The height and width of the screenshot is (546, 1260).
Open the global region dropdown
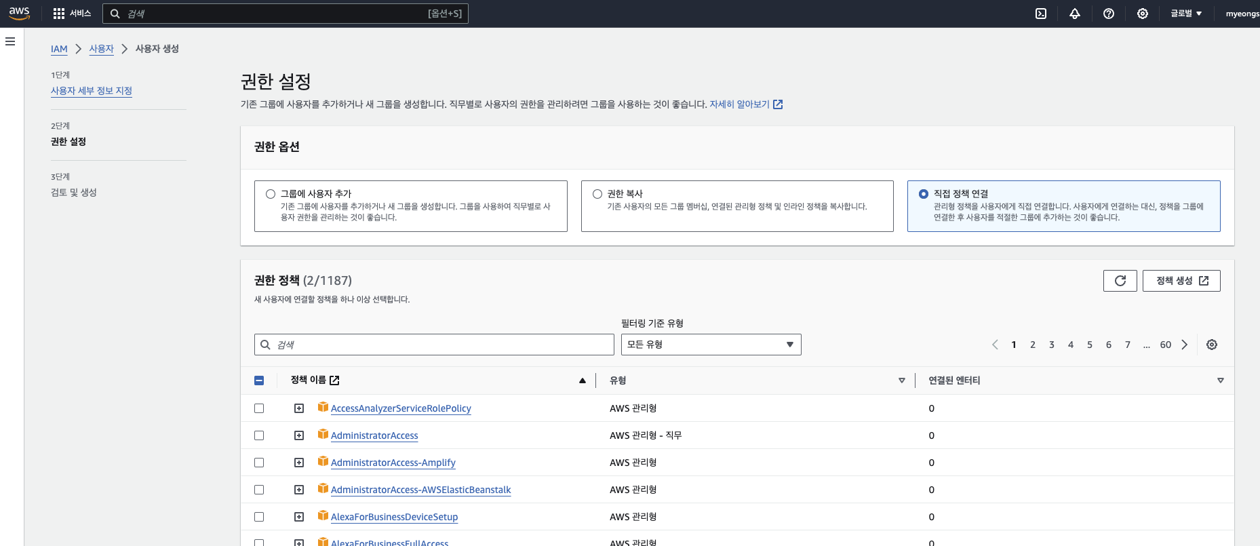(x=1186, y=14)
